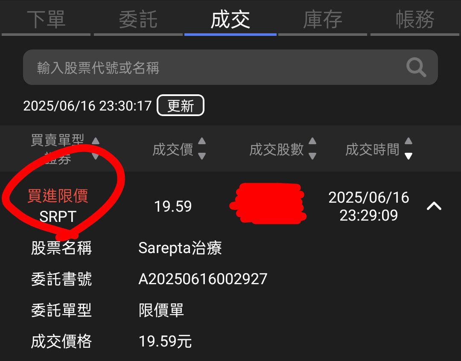Select the 成交 tab
461x361 pixels.
pos(230,20)
